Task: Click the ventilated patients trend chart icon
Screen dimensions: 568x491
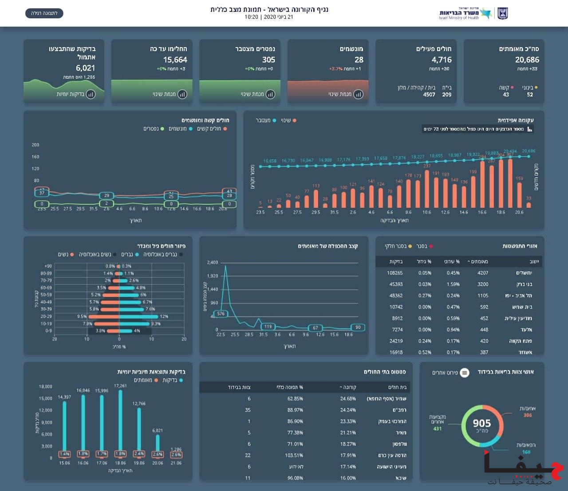Action: click(x=358, y=94)
